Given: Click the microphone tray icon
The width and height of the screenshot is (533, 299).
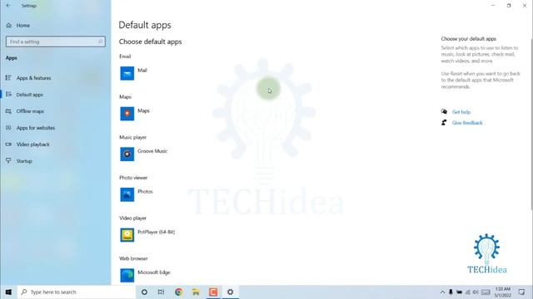Looking at the screenshot, I should tap(451, 292).
